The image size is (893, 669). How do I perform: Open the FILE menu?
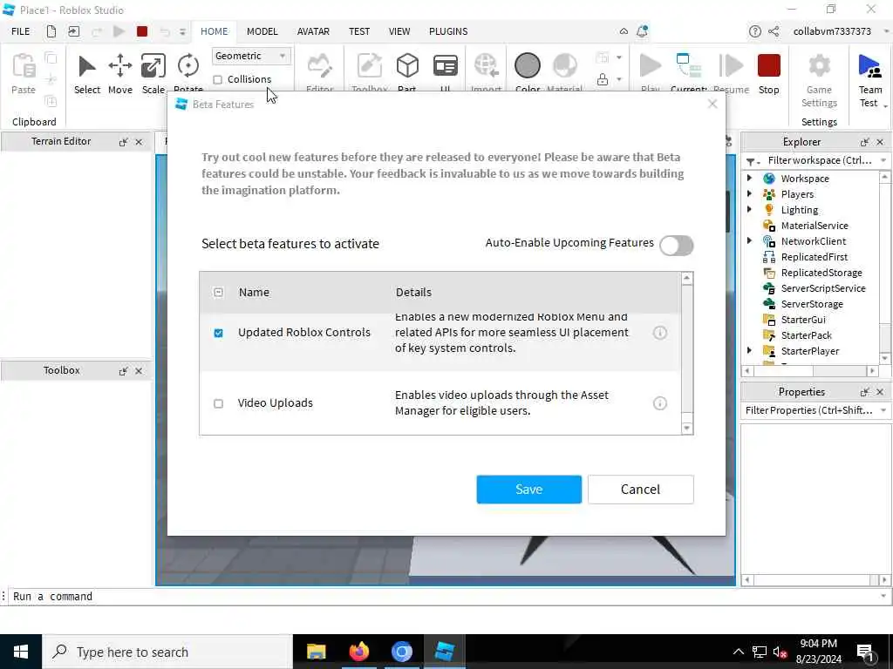pos(21,32)
